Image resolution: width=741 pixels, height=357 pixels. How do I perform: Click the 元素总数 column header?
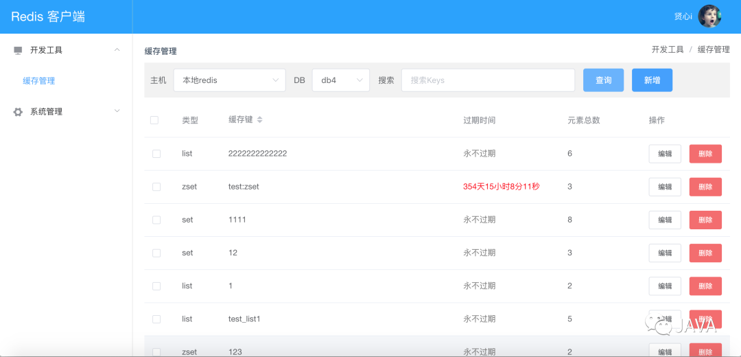pos(584,121)
